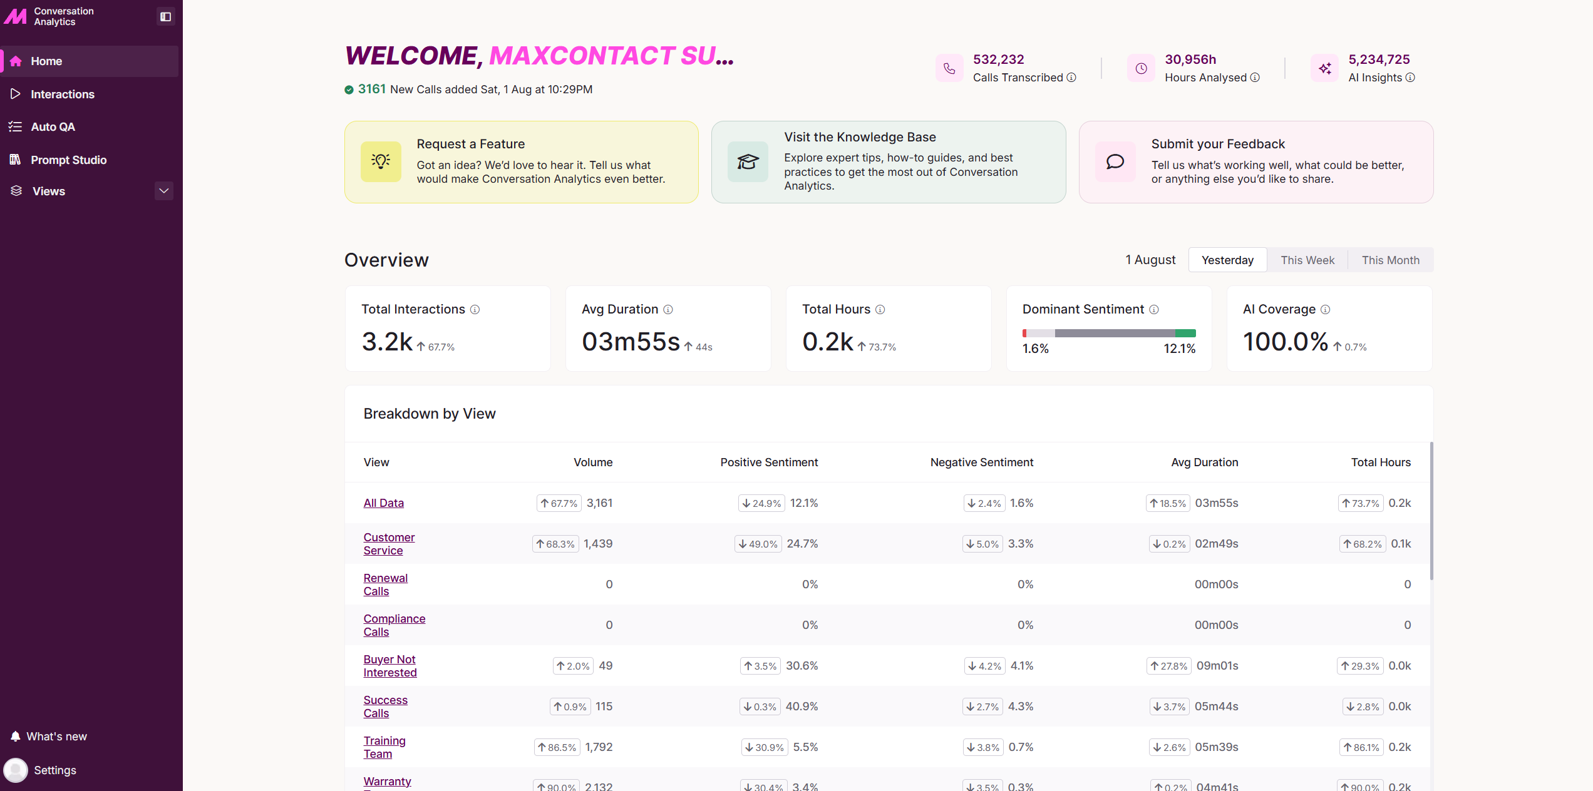1593x791 pixels.
Task: Click the 1 August date label
Action: tap(1150, 260)
